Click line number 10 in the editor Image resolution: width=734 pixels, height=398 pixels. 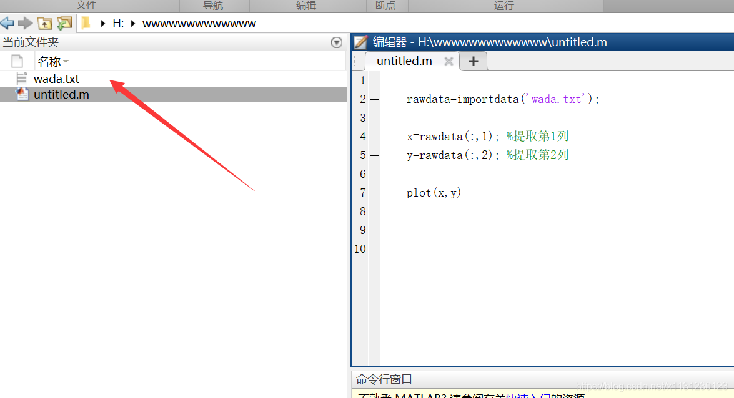coord(360,249)
